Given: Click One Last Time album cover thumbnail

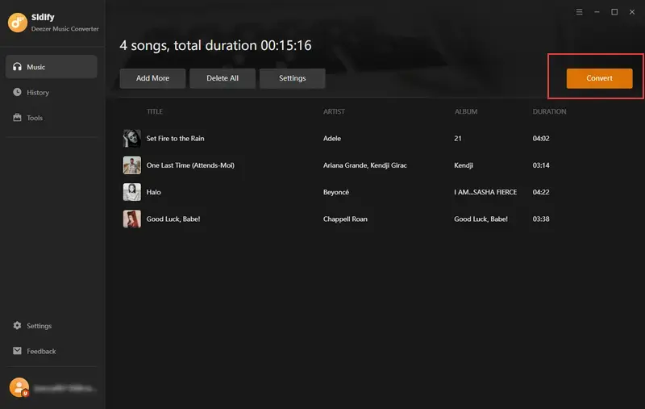Looking at the screenshot, I should (132, 165).
